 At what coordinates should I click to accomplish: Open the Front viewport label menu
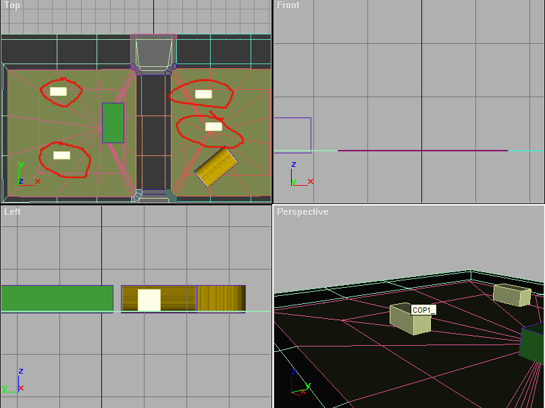point(288,5)
